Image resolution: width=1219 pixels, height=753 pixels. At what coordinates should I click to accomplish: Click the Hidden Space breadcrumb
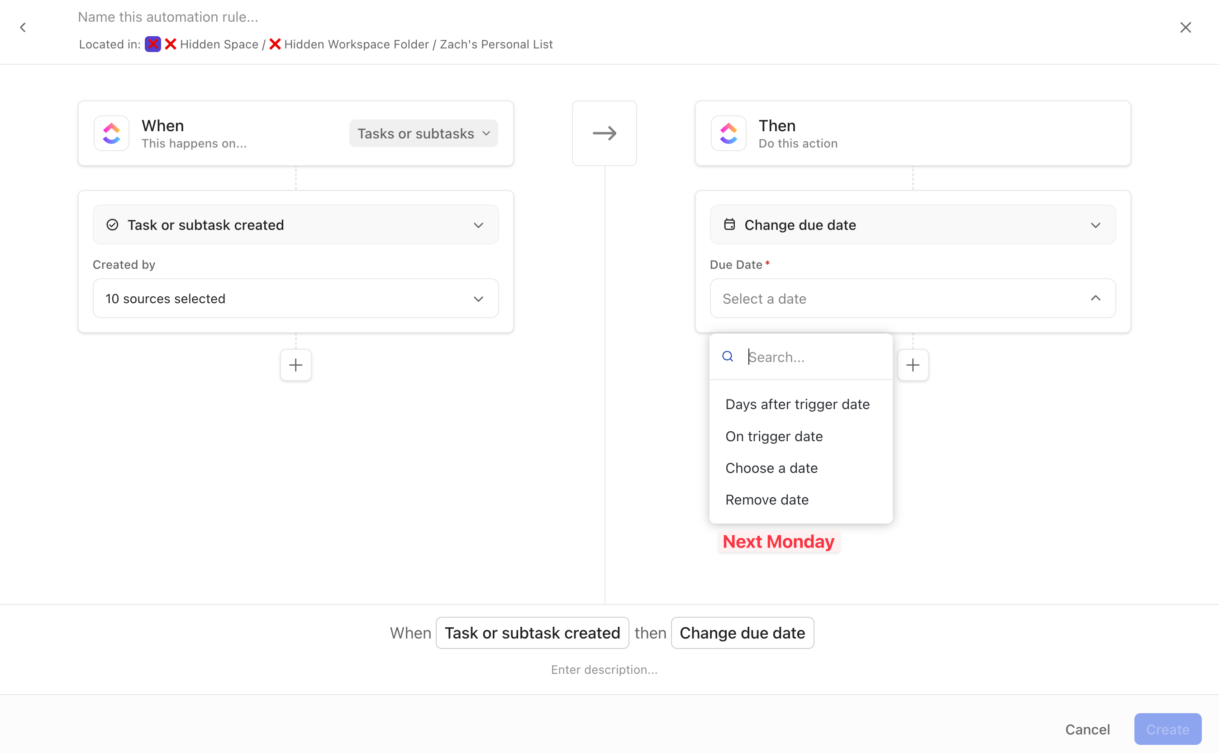pyautogui.click(x=219, y=44)
